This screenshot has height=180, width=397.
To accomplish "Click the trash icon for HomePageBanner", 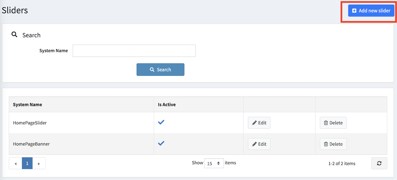I will [x=326, y=144].
